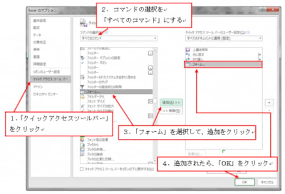This screenshot has height=194, width=285.
Task: Click the command list scrollbar thumb
Action: 155,101
